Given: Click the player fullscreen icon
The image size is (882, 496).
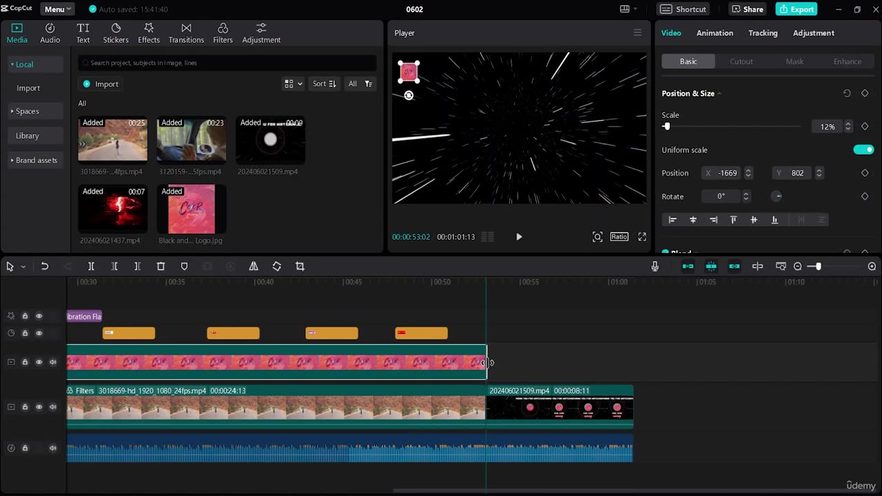Looking at the screenshot, I should click(x=642, y=236).
